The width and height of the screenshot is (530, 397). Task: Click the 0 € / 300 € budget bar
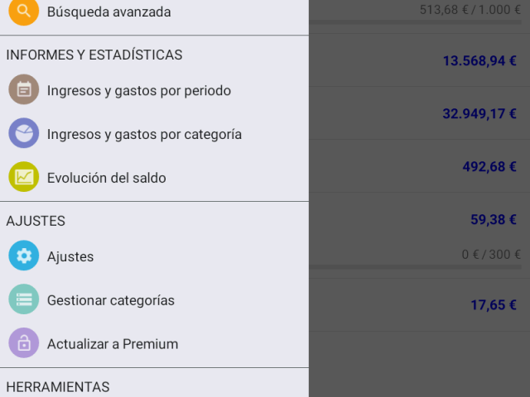coord(415,267)
